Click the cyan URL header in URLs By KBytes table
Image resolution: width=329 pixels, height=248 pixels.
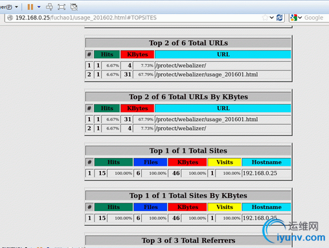click(x=223, y=108)
